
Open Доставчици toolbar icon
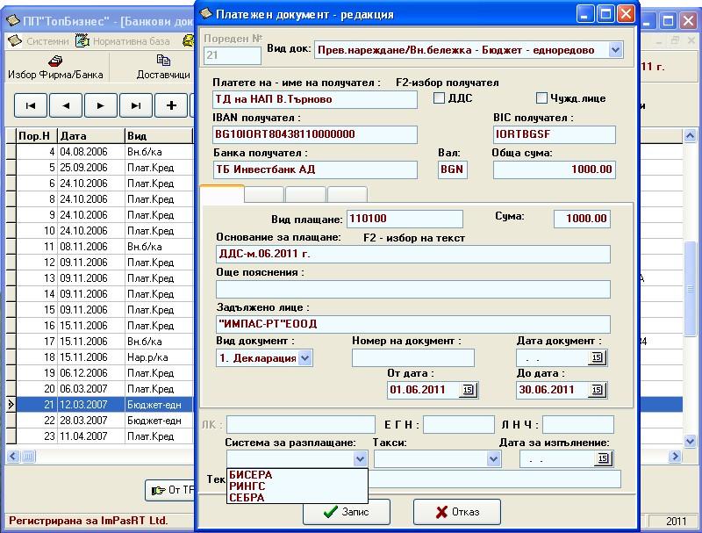163,60
